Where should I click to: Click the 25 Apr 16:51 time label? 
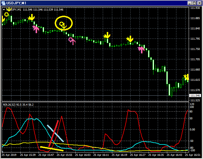pos(193,155)
